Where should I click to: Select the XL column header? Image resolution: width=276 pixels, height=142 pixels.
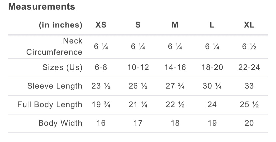click(249, 25)
